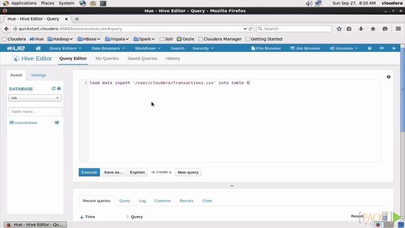Open Firefox hamburger menu

coord(398,28)
